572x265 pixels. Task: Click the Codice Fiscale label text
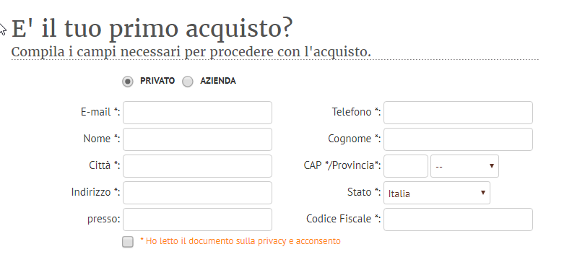pyautogui.click(x=343, y=219)
